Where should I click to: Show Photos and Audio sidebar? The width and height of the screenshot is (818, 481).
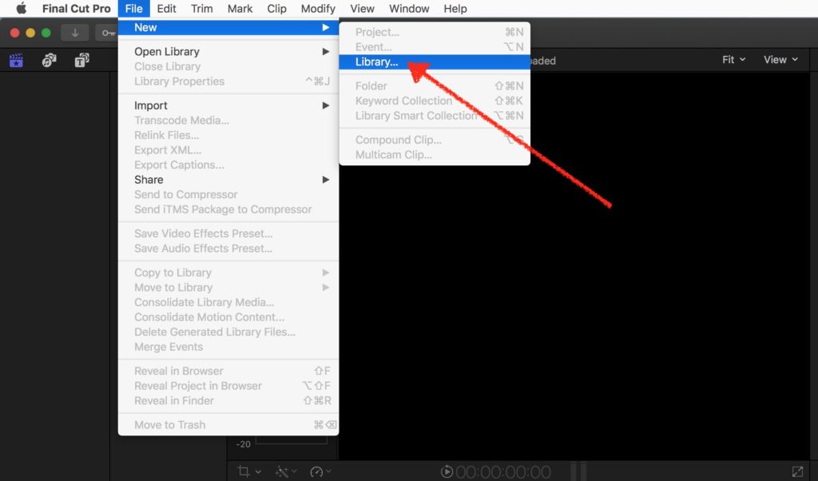point(49,60)
